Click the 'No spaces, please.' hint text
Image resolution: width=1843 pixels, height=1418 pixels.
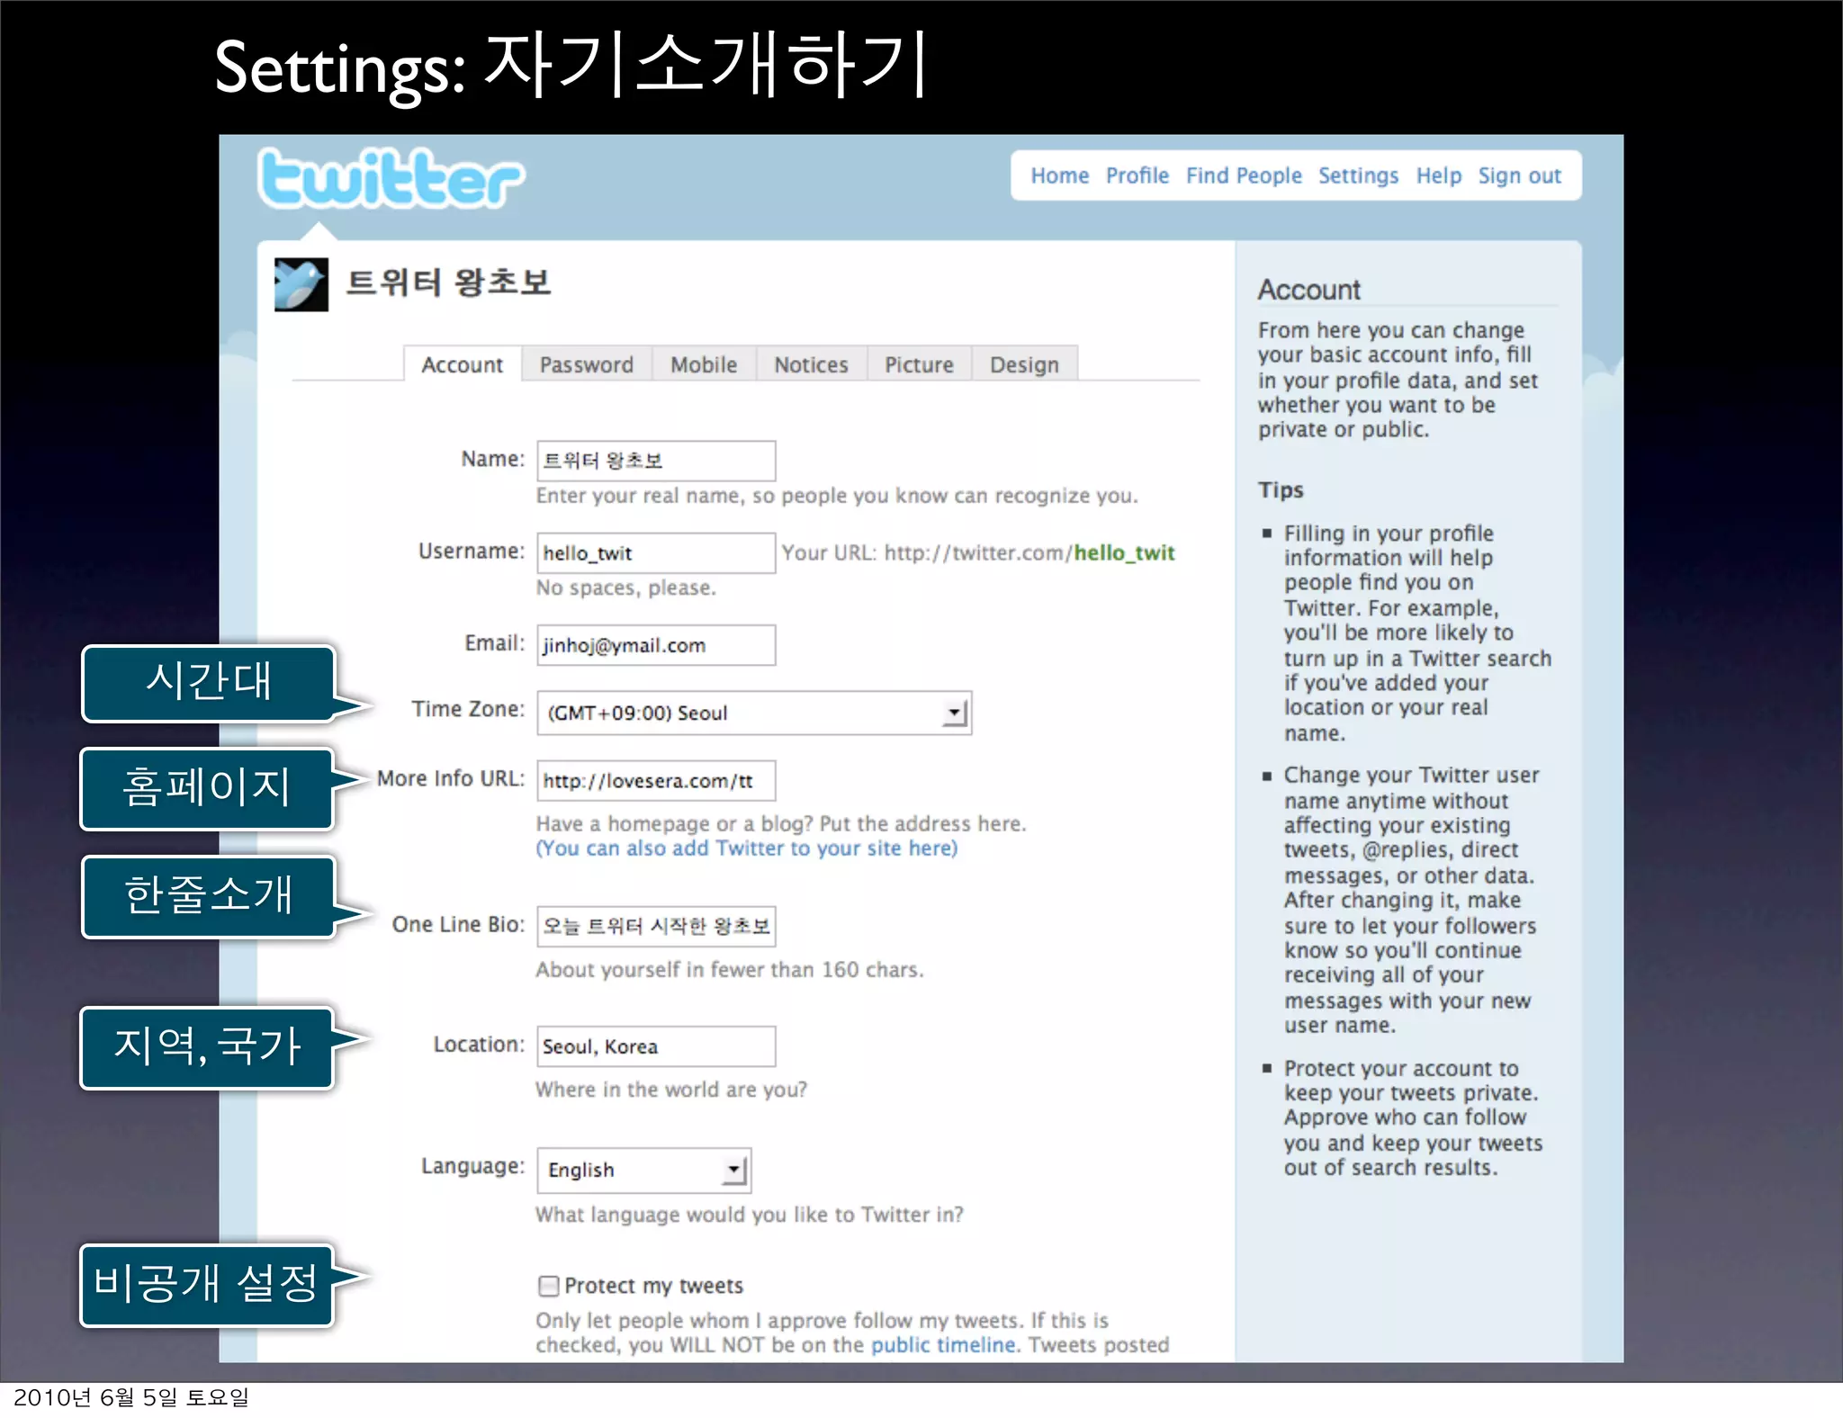[x=626, y=588]
